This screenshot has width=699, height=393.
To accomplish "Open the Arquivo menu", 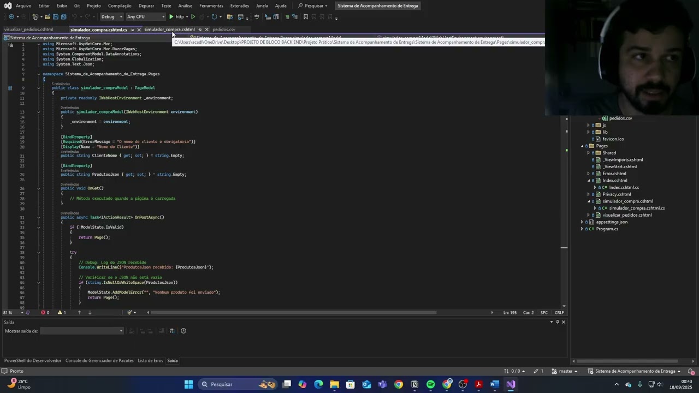I will point(23,5).
